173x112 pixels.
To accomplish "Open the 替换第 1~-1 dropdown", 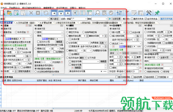I will click(x=51, y=62).
